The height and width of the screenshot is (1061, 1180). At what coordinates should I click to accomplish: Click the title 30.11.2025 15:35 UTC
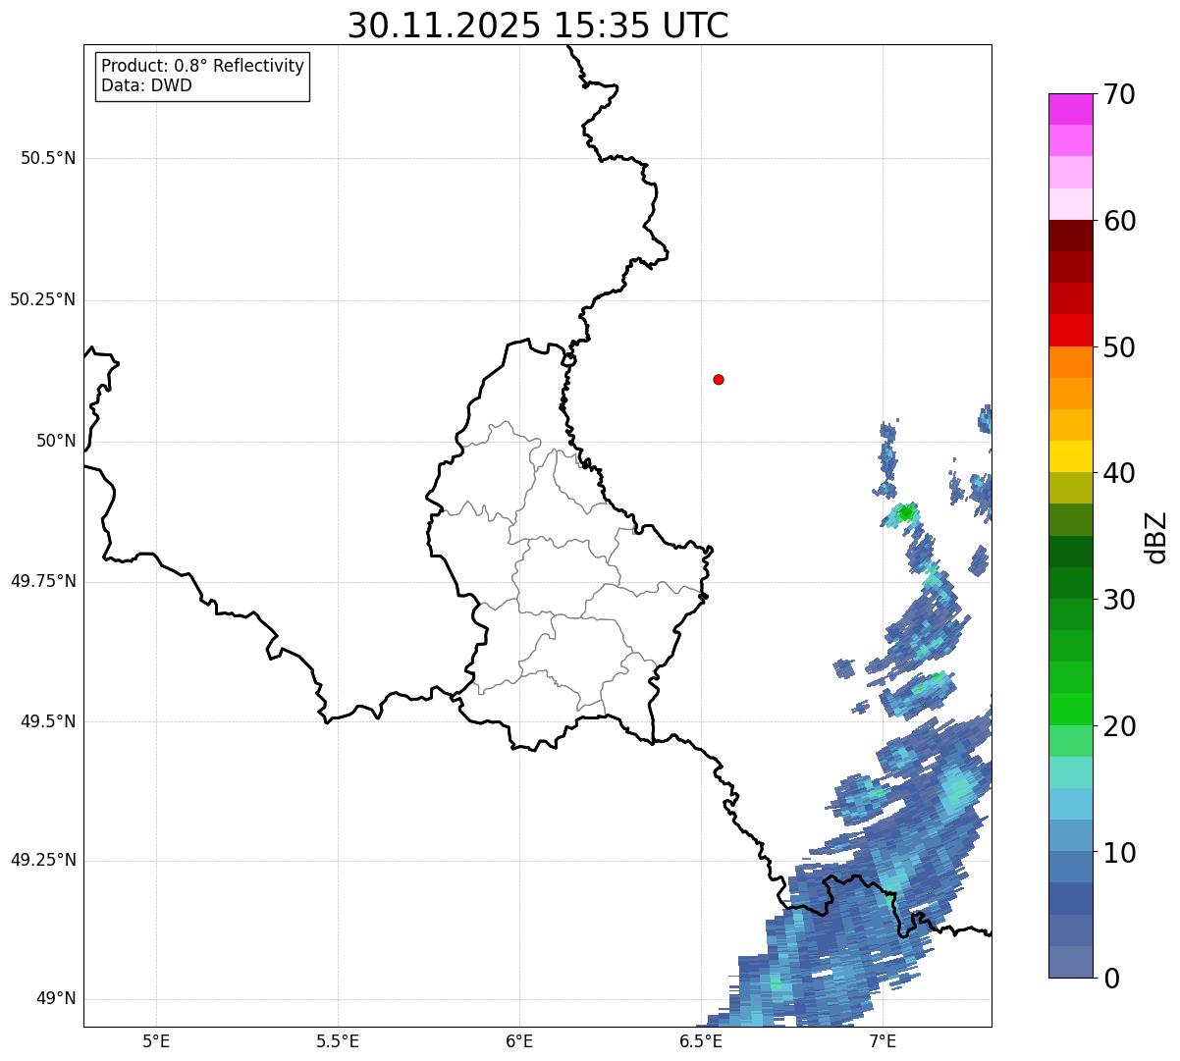tap(538, 26)
